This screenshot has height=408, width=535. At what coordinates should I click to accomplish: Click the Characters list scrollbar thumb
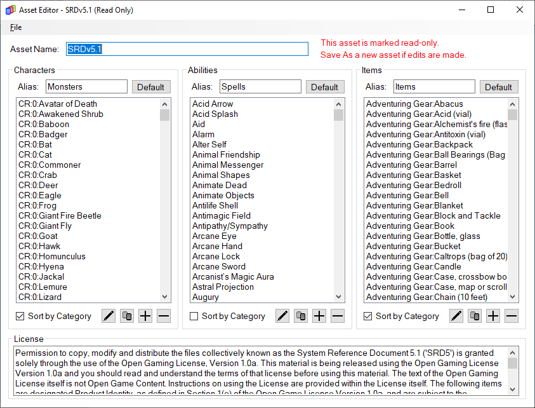(x=165, y=115)
